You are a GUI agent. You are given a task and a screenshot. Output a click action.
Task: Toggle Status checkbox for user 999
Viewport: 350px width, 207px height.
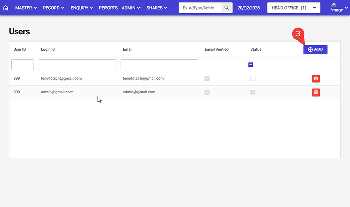pos(253,78)
